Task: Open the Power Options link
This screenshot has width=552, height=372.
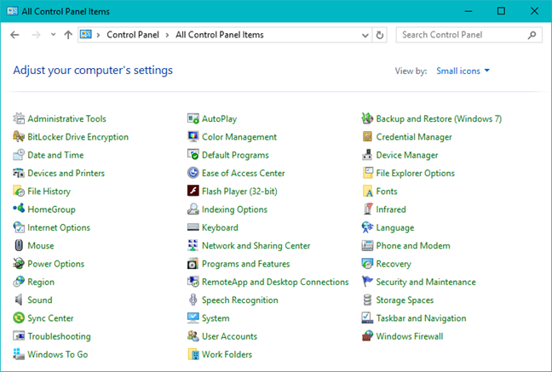Action: pos(55,264)
